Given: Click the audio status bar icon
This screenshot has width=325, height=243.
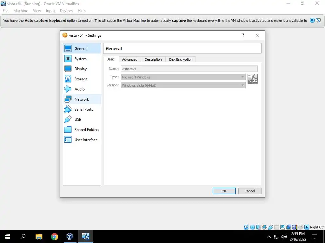Looking at the screenshot, I should 258,227.
